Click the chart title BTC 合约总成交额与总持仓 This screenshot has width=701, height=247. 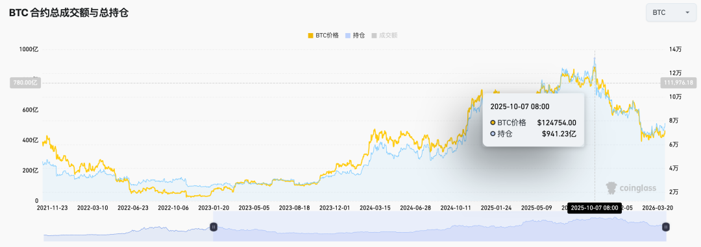pos(68,13)
